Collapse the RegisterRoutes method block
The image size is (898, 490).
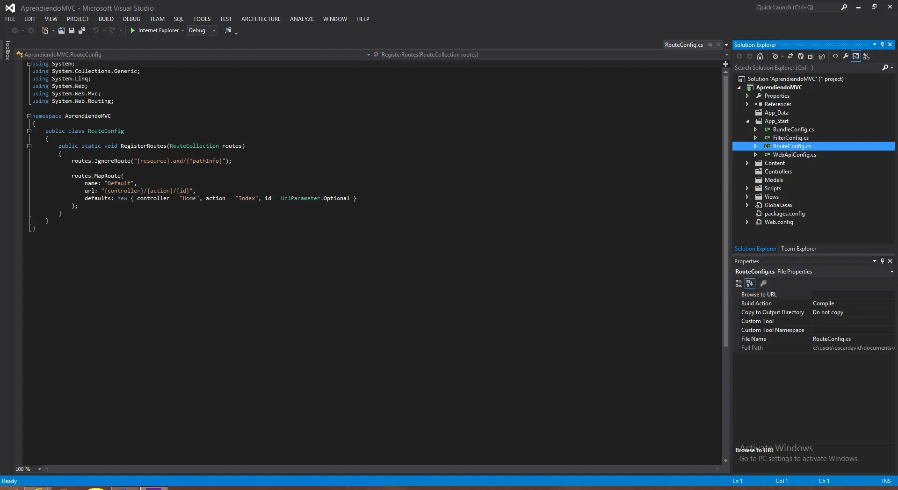tap(29, 146)
